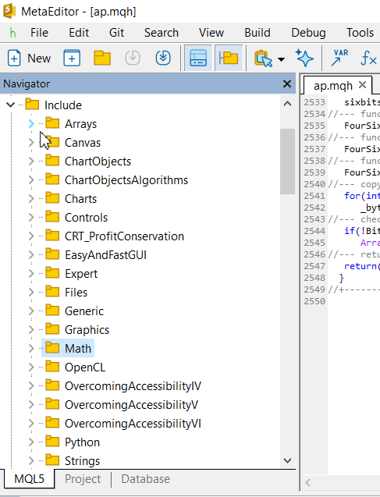This screenshot has width=380, height=497.
Task: Open the Build menu
Action: (x=257, y=33)
